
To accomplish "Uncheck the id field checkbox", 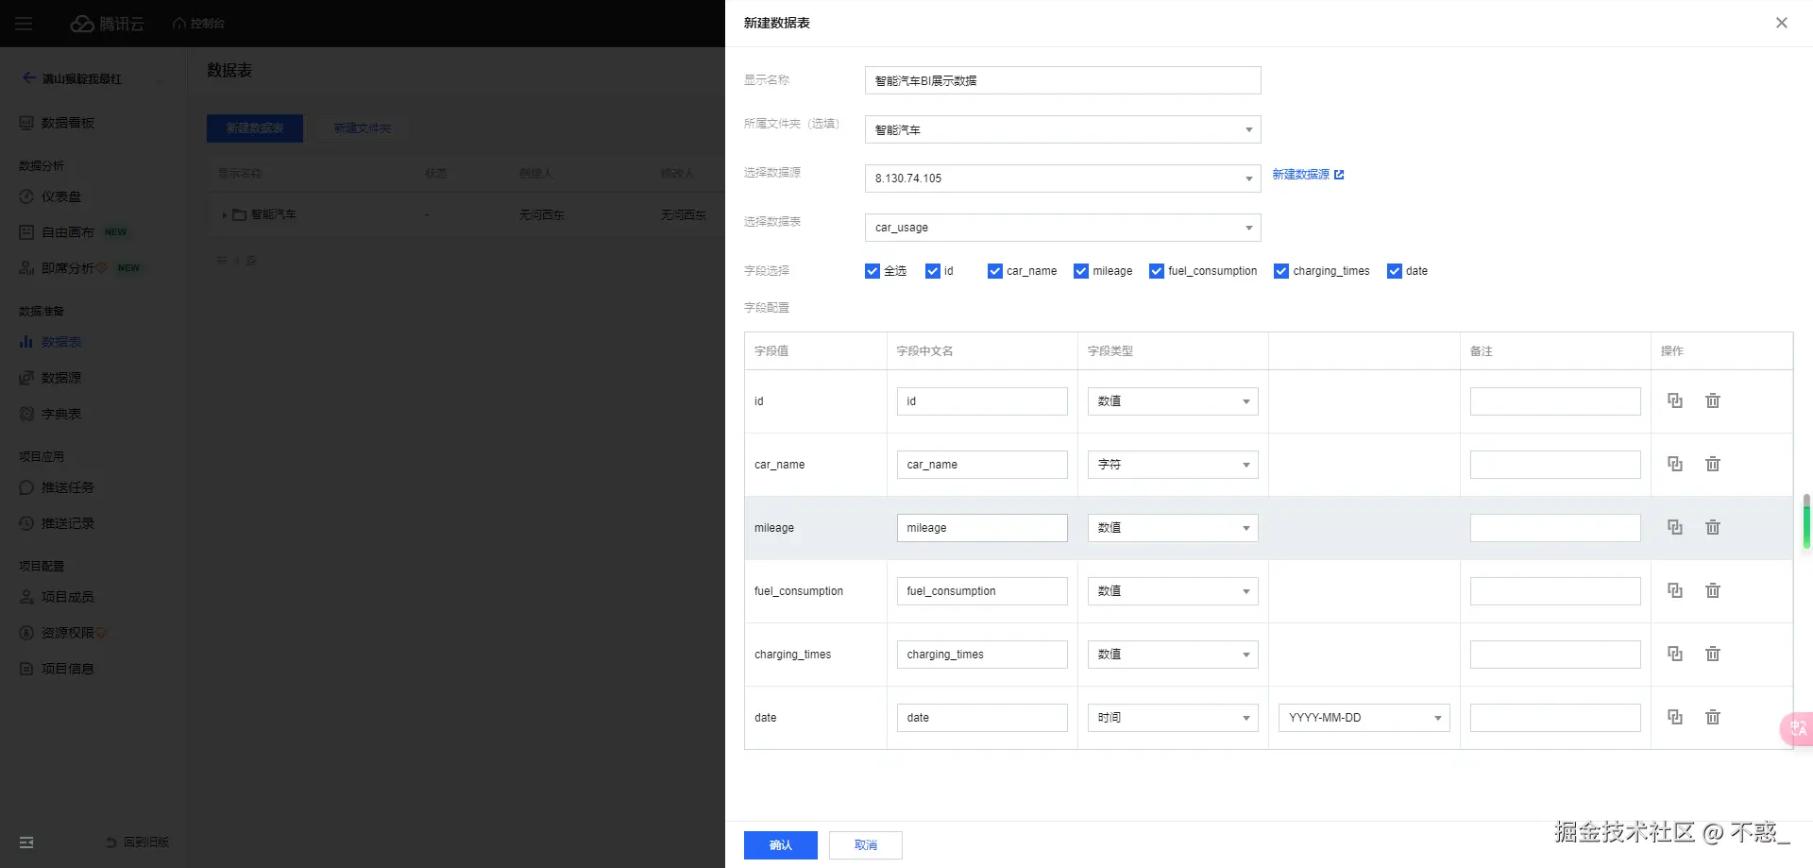I will 933,271.
